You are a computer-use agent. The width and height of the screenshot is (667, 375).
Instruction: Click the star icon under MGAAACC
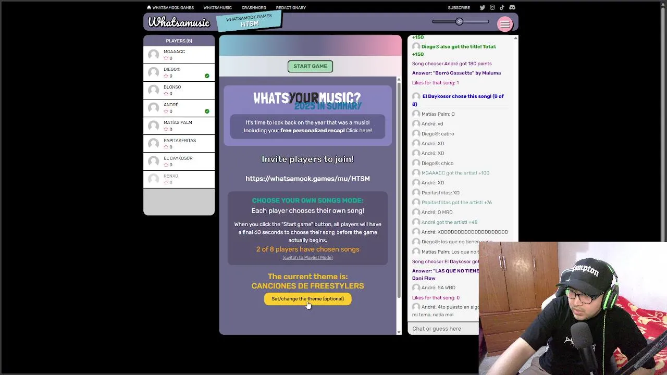click(x=166, y=58)
